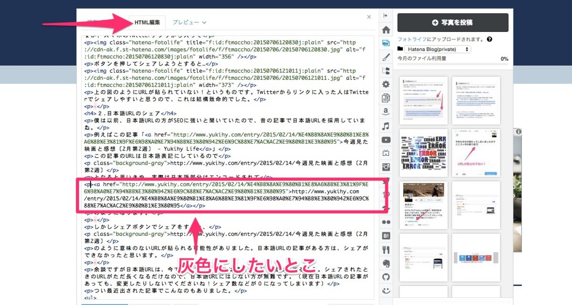
Task: Click the info icon beside thumbnails
Action: [x=518, y=131]
